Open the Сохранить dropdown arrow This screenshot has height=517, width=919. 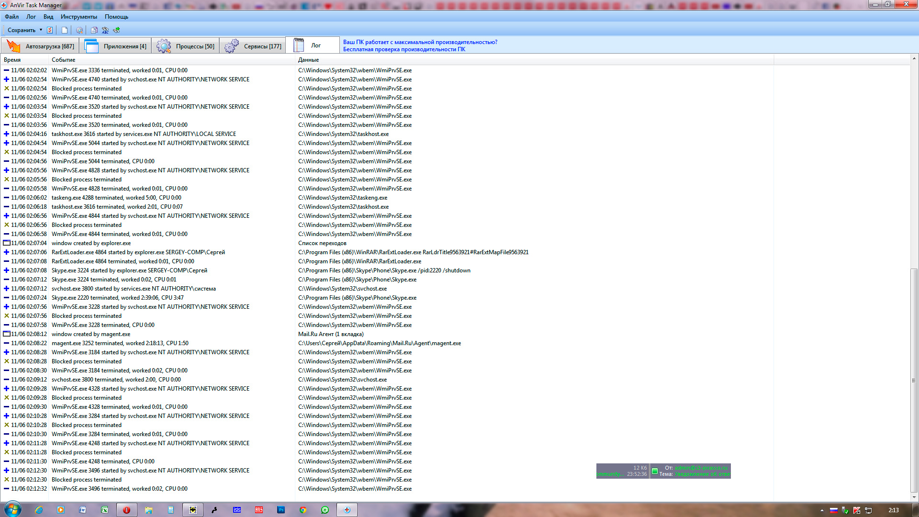[41, 30]
